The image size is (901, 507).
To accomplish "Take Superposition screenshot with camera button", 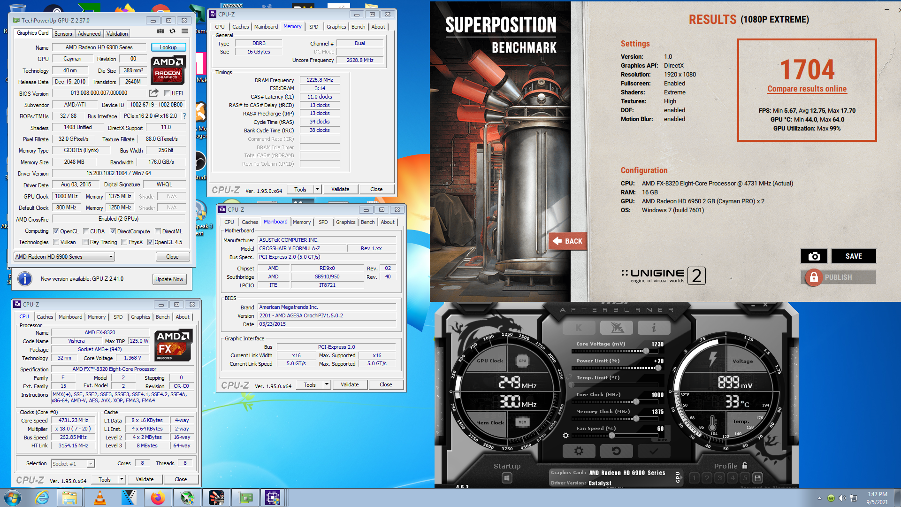I will click(814, 256).
